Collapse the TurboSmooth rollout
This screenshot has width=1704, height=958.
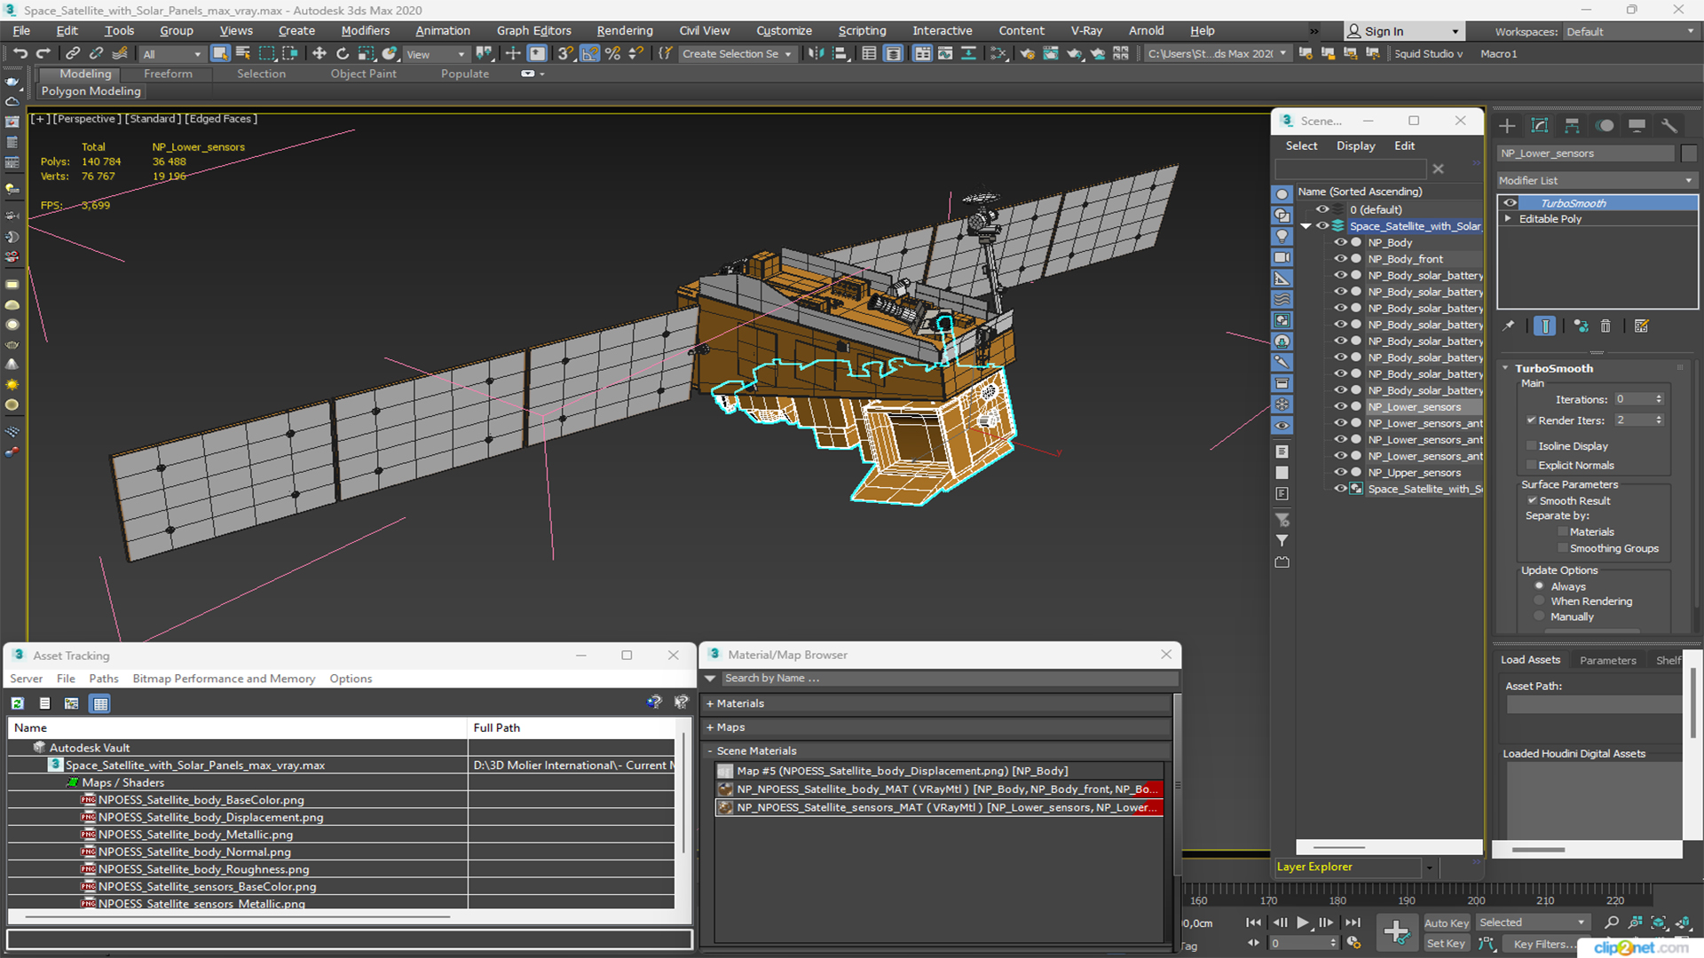(1505, 368)
